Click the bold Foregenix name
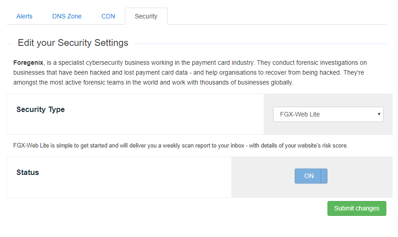The width and height of the screenshot is (398, 237). click(28, 63)
